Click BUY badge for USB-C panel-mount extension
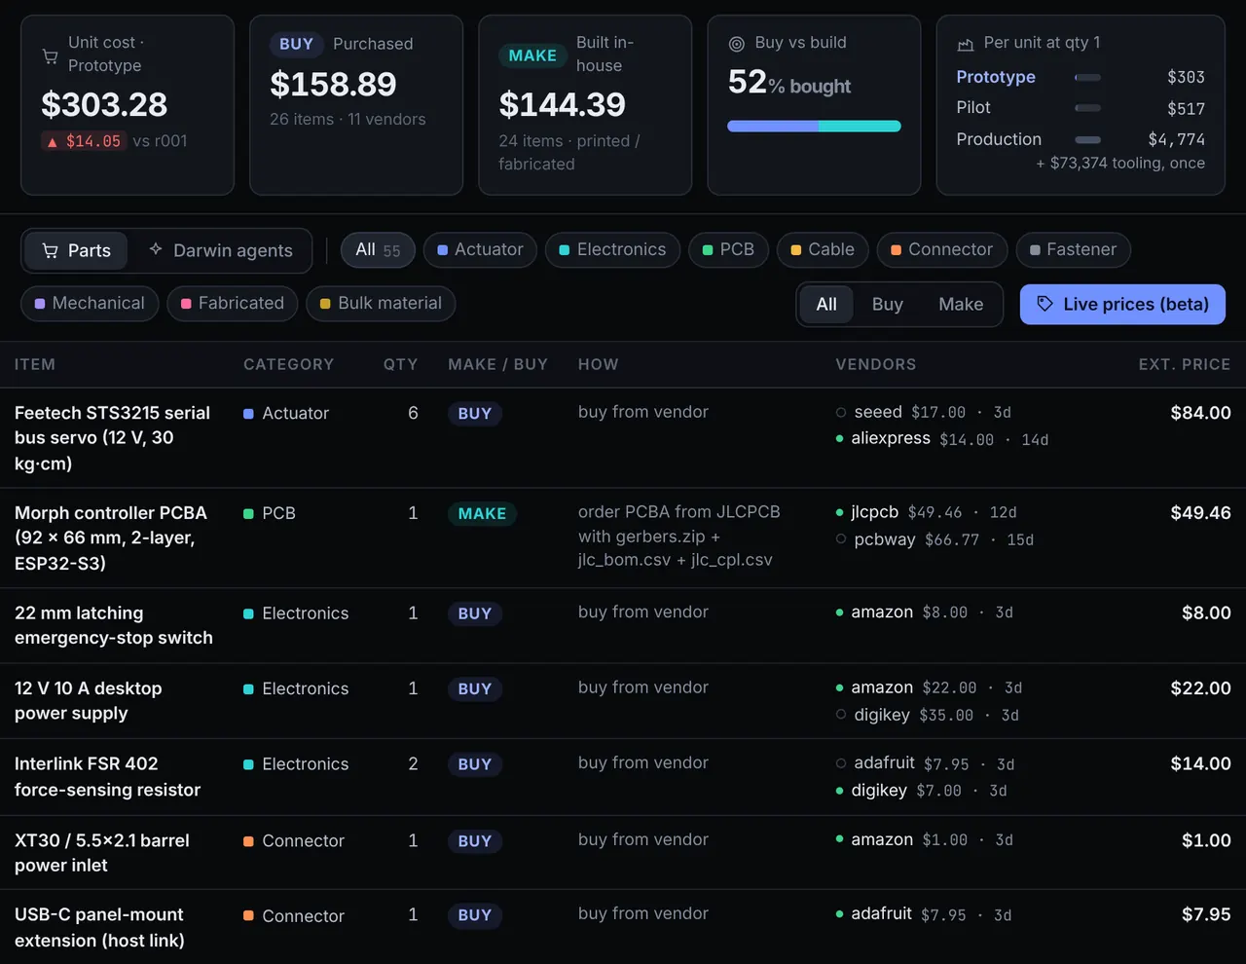The width and height of the screenshot is (1246, 964). coord(475,915)
